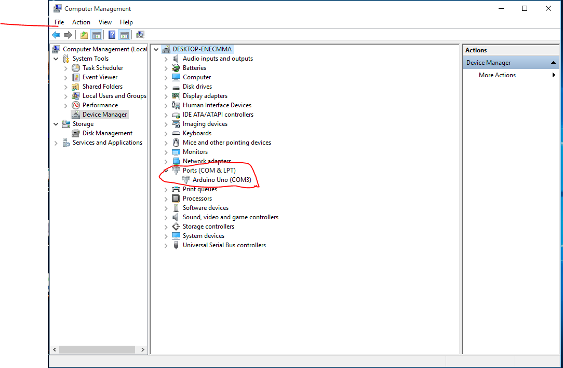Select the System devices category
The image size is (563, 368).
pyautogui.click(x=203, y=235)
